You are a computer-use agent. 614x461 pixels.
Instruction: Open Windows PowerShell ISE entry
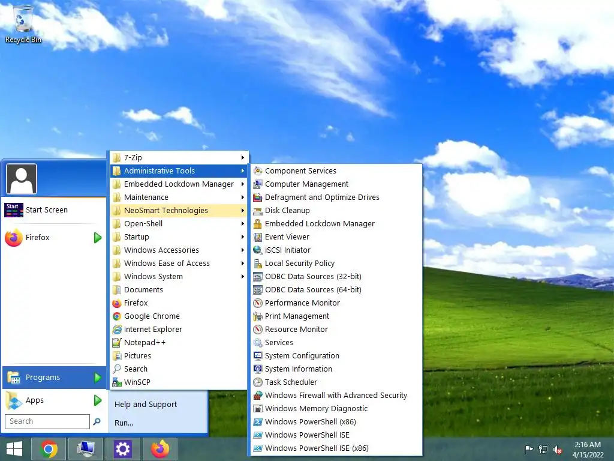[x=336, y=435]
